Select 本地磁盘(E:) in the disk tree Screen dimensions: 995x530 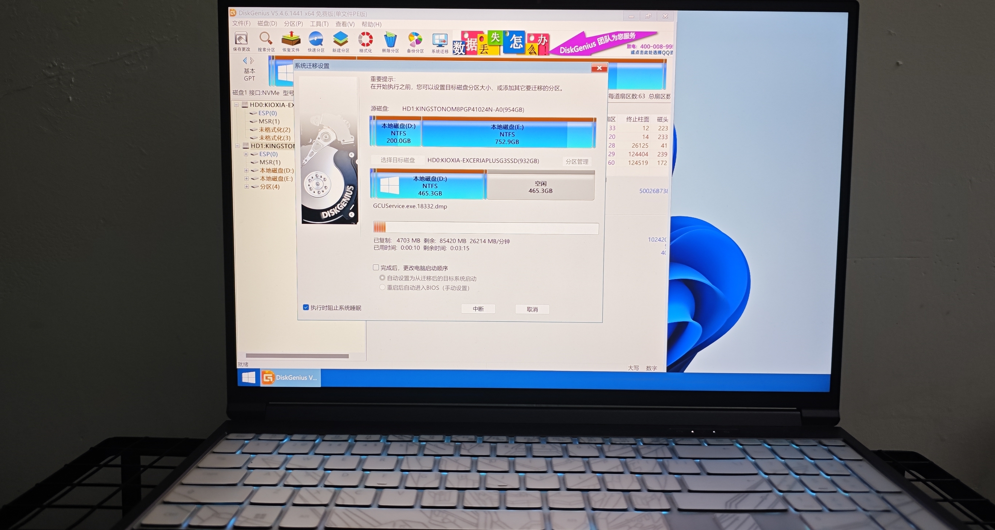click(x=276, y=178)
